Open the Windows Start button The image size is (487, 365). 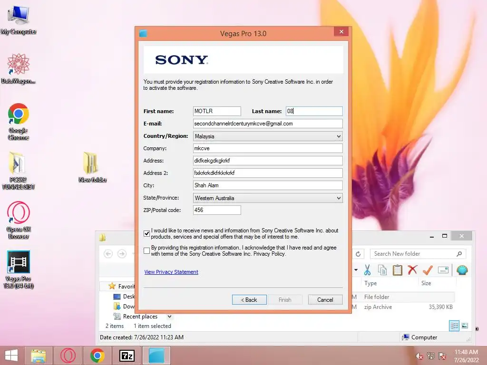(x=11, y=355)
